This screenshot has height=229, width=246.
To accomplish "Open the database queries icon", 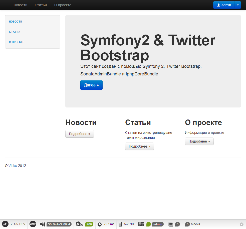I will [170, 224].
